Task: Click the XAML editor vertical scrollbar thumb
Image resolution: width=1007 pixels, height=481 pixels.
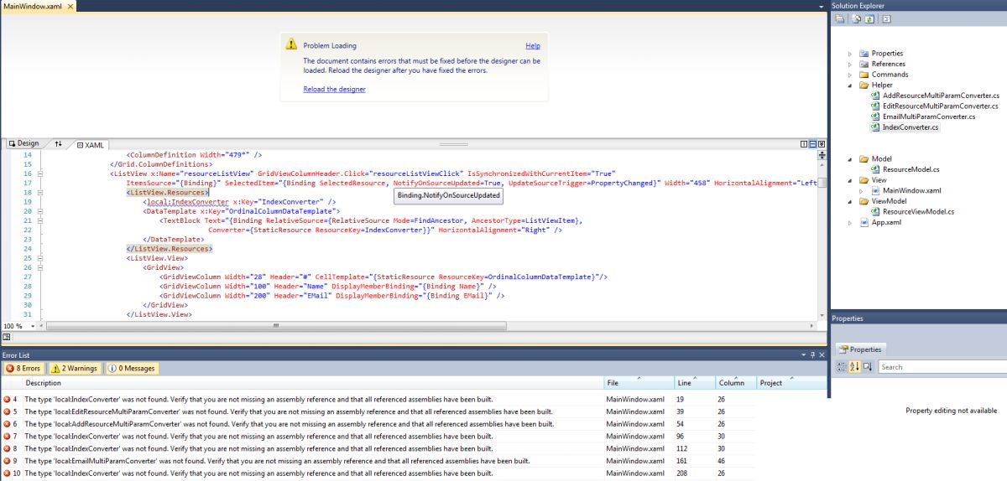Action: [x=822, y=183]
